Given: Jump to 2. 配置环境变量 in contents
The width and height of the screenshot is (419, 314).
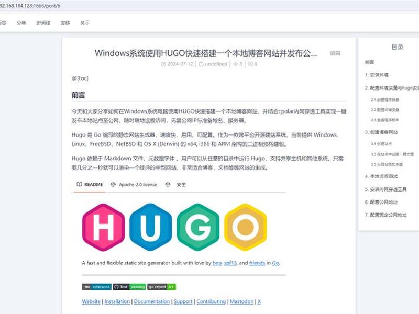Looking at the screenshot, I should (x=392, y=88).
